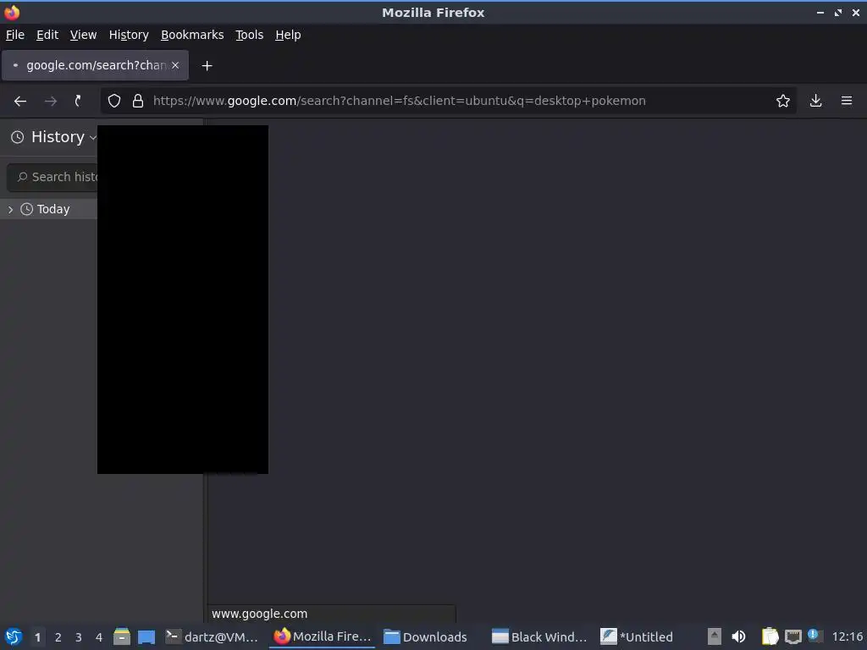Image resolution: width=867 pixels, height=650 pixels.
Task: Switch to workspace 3
Action: [79, 637]
